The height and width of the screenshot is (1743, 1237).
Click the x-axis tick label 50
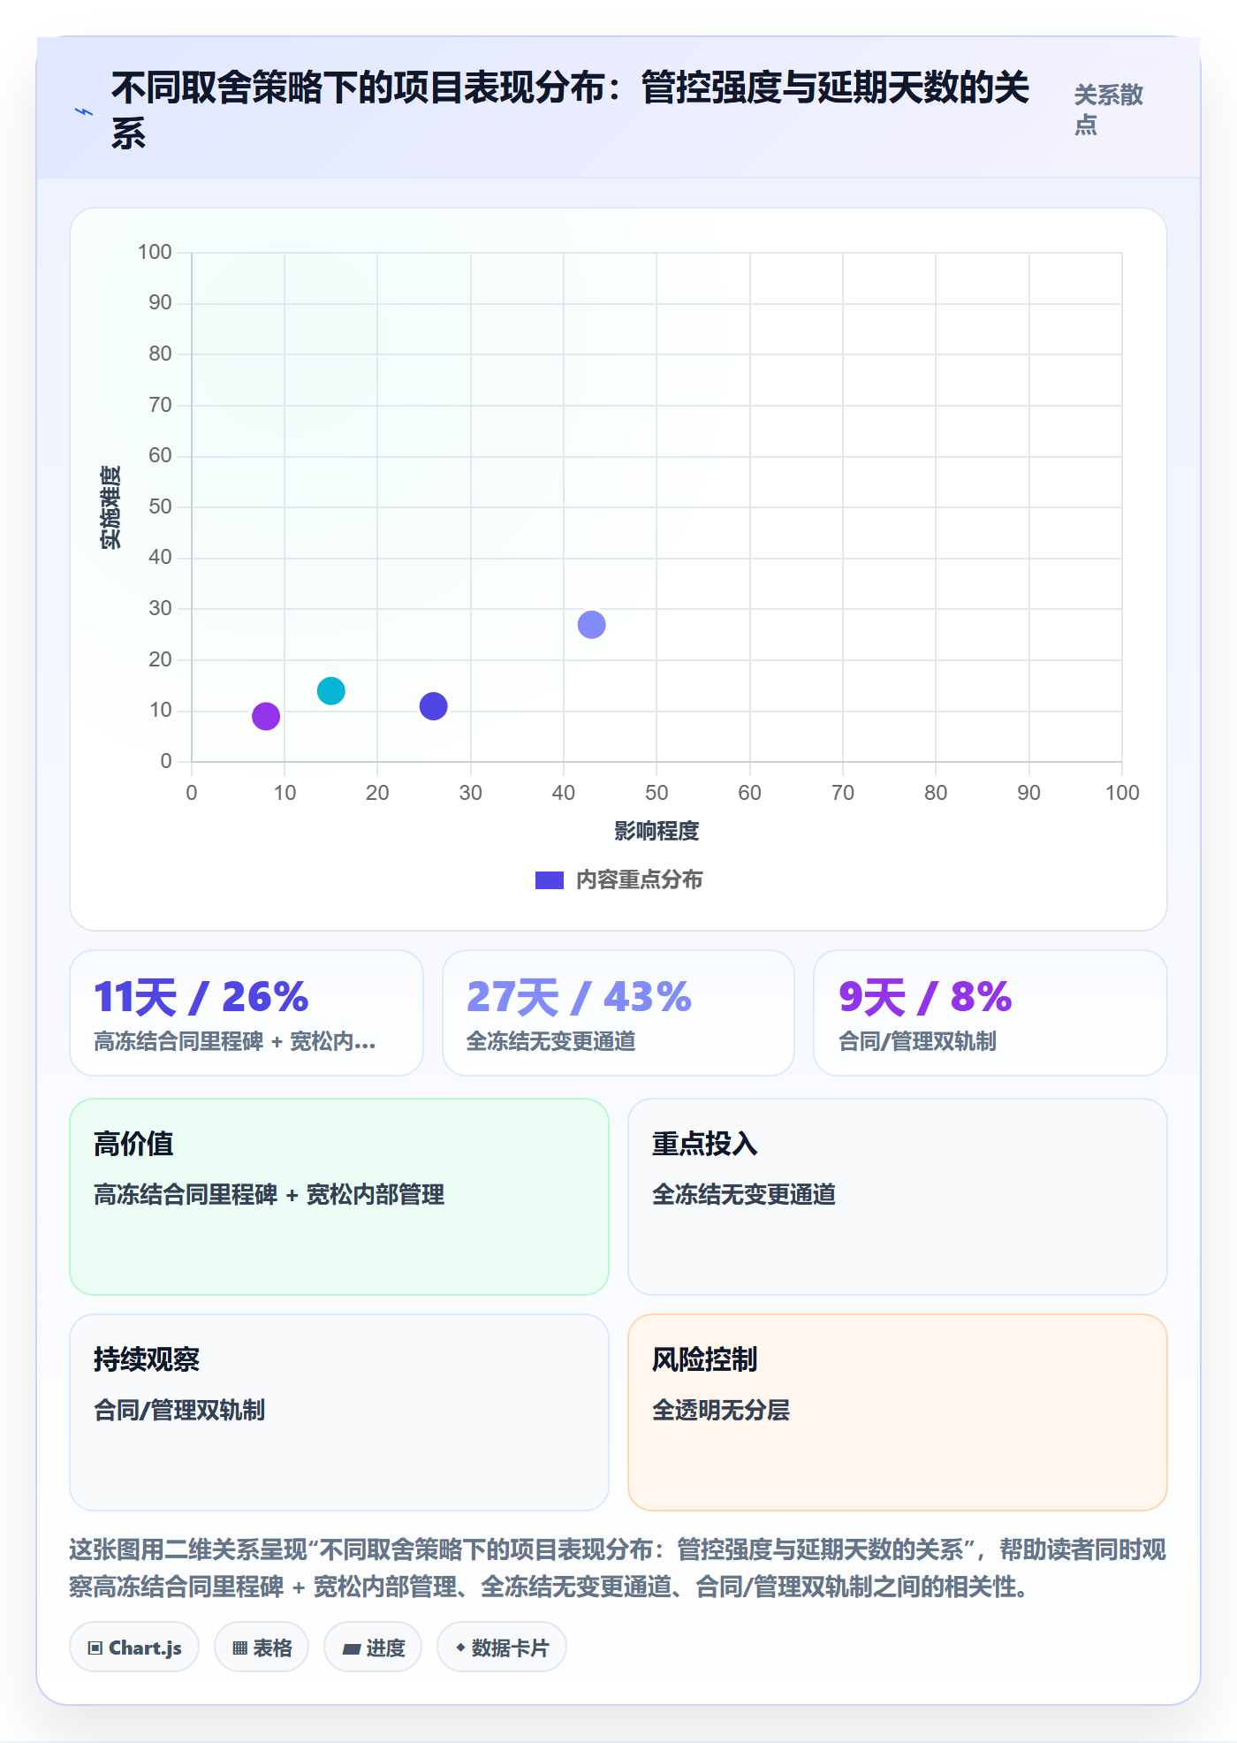(656, 793)
